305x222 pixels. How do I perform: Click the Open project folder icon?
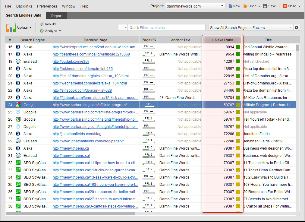(245, 6)
